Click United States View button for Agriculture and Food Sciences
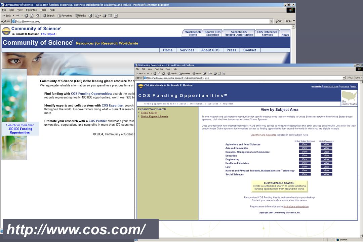Viewport: 363px width, 242px height. click(305, 144)
